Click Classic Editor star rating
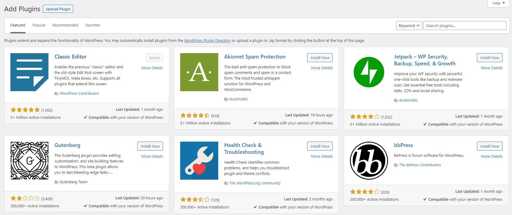This screenshot has height=215, width=512. pyautogui.click(x=25, y=110)
